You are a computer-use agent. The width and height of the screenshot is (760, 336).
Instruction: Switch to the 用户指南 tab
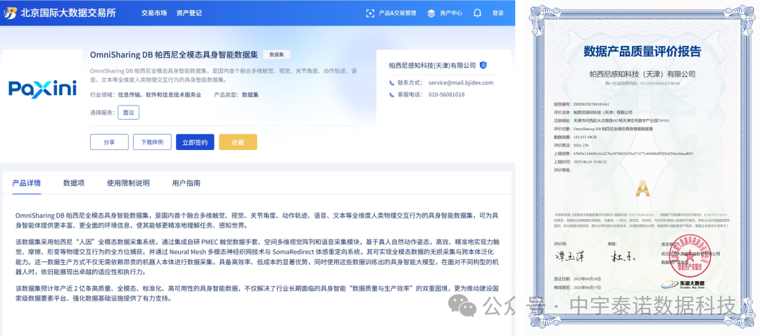(186, 183)
